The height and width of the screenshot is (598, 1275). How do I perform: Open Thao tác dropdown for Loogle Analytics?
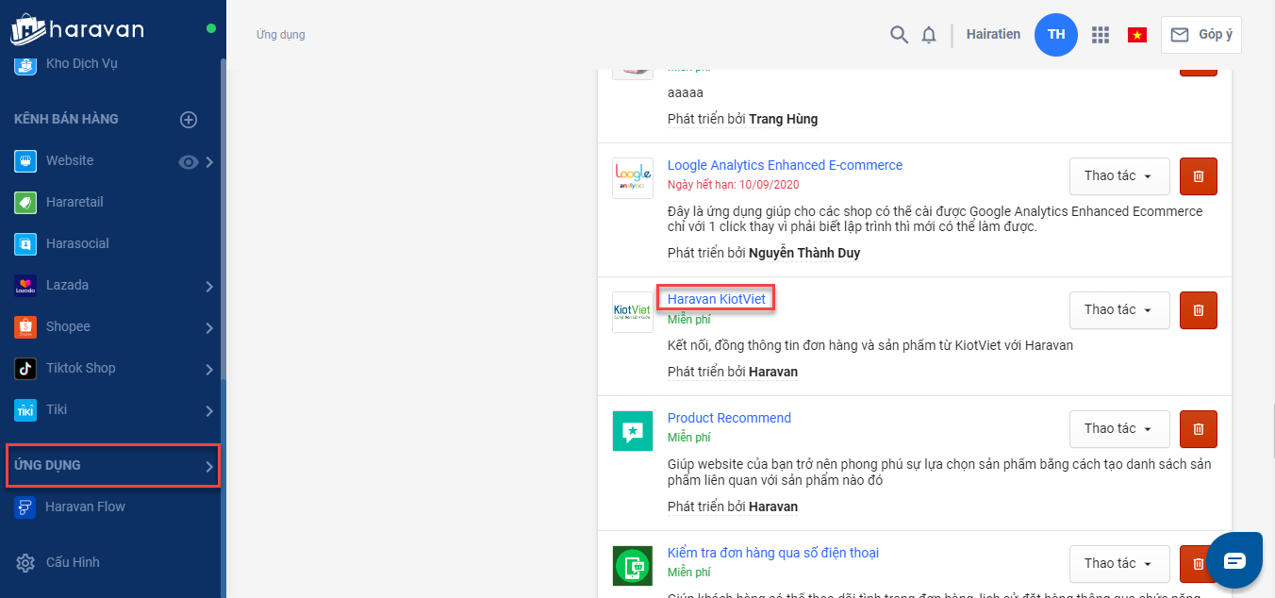(1119, 176)
